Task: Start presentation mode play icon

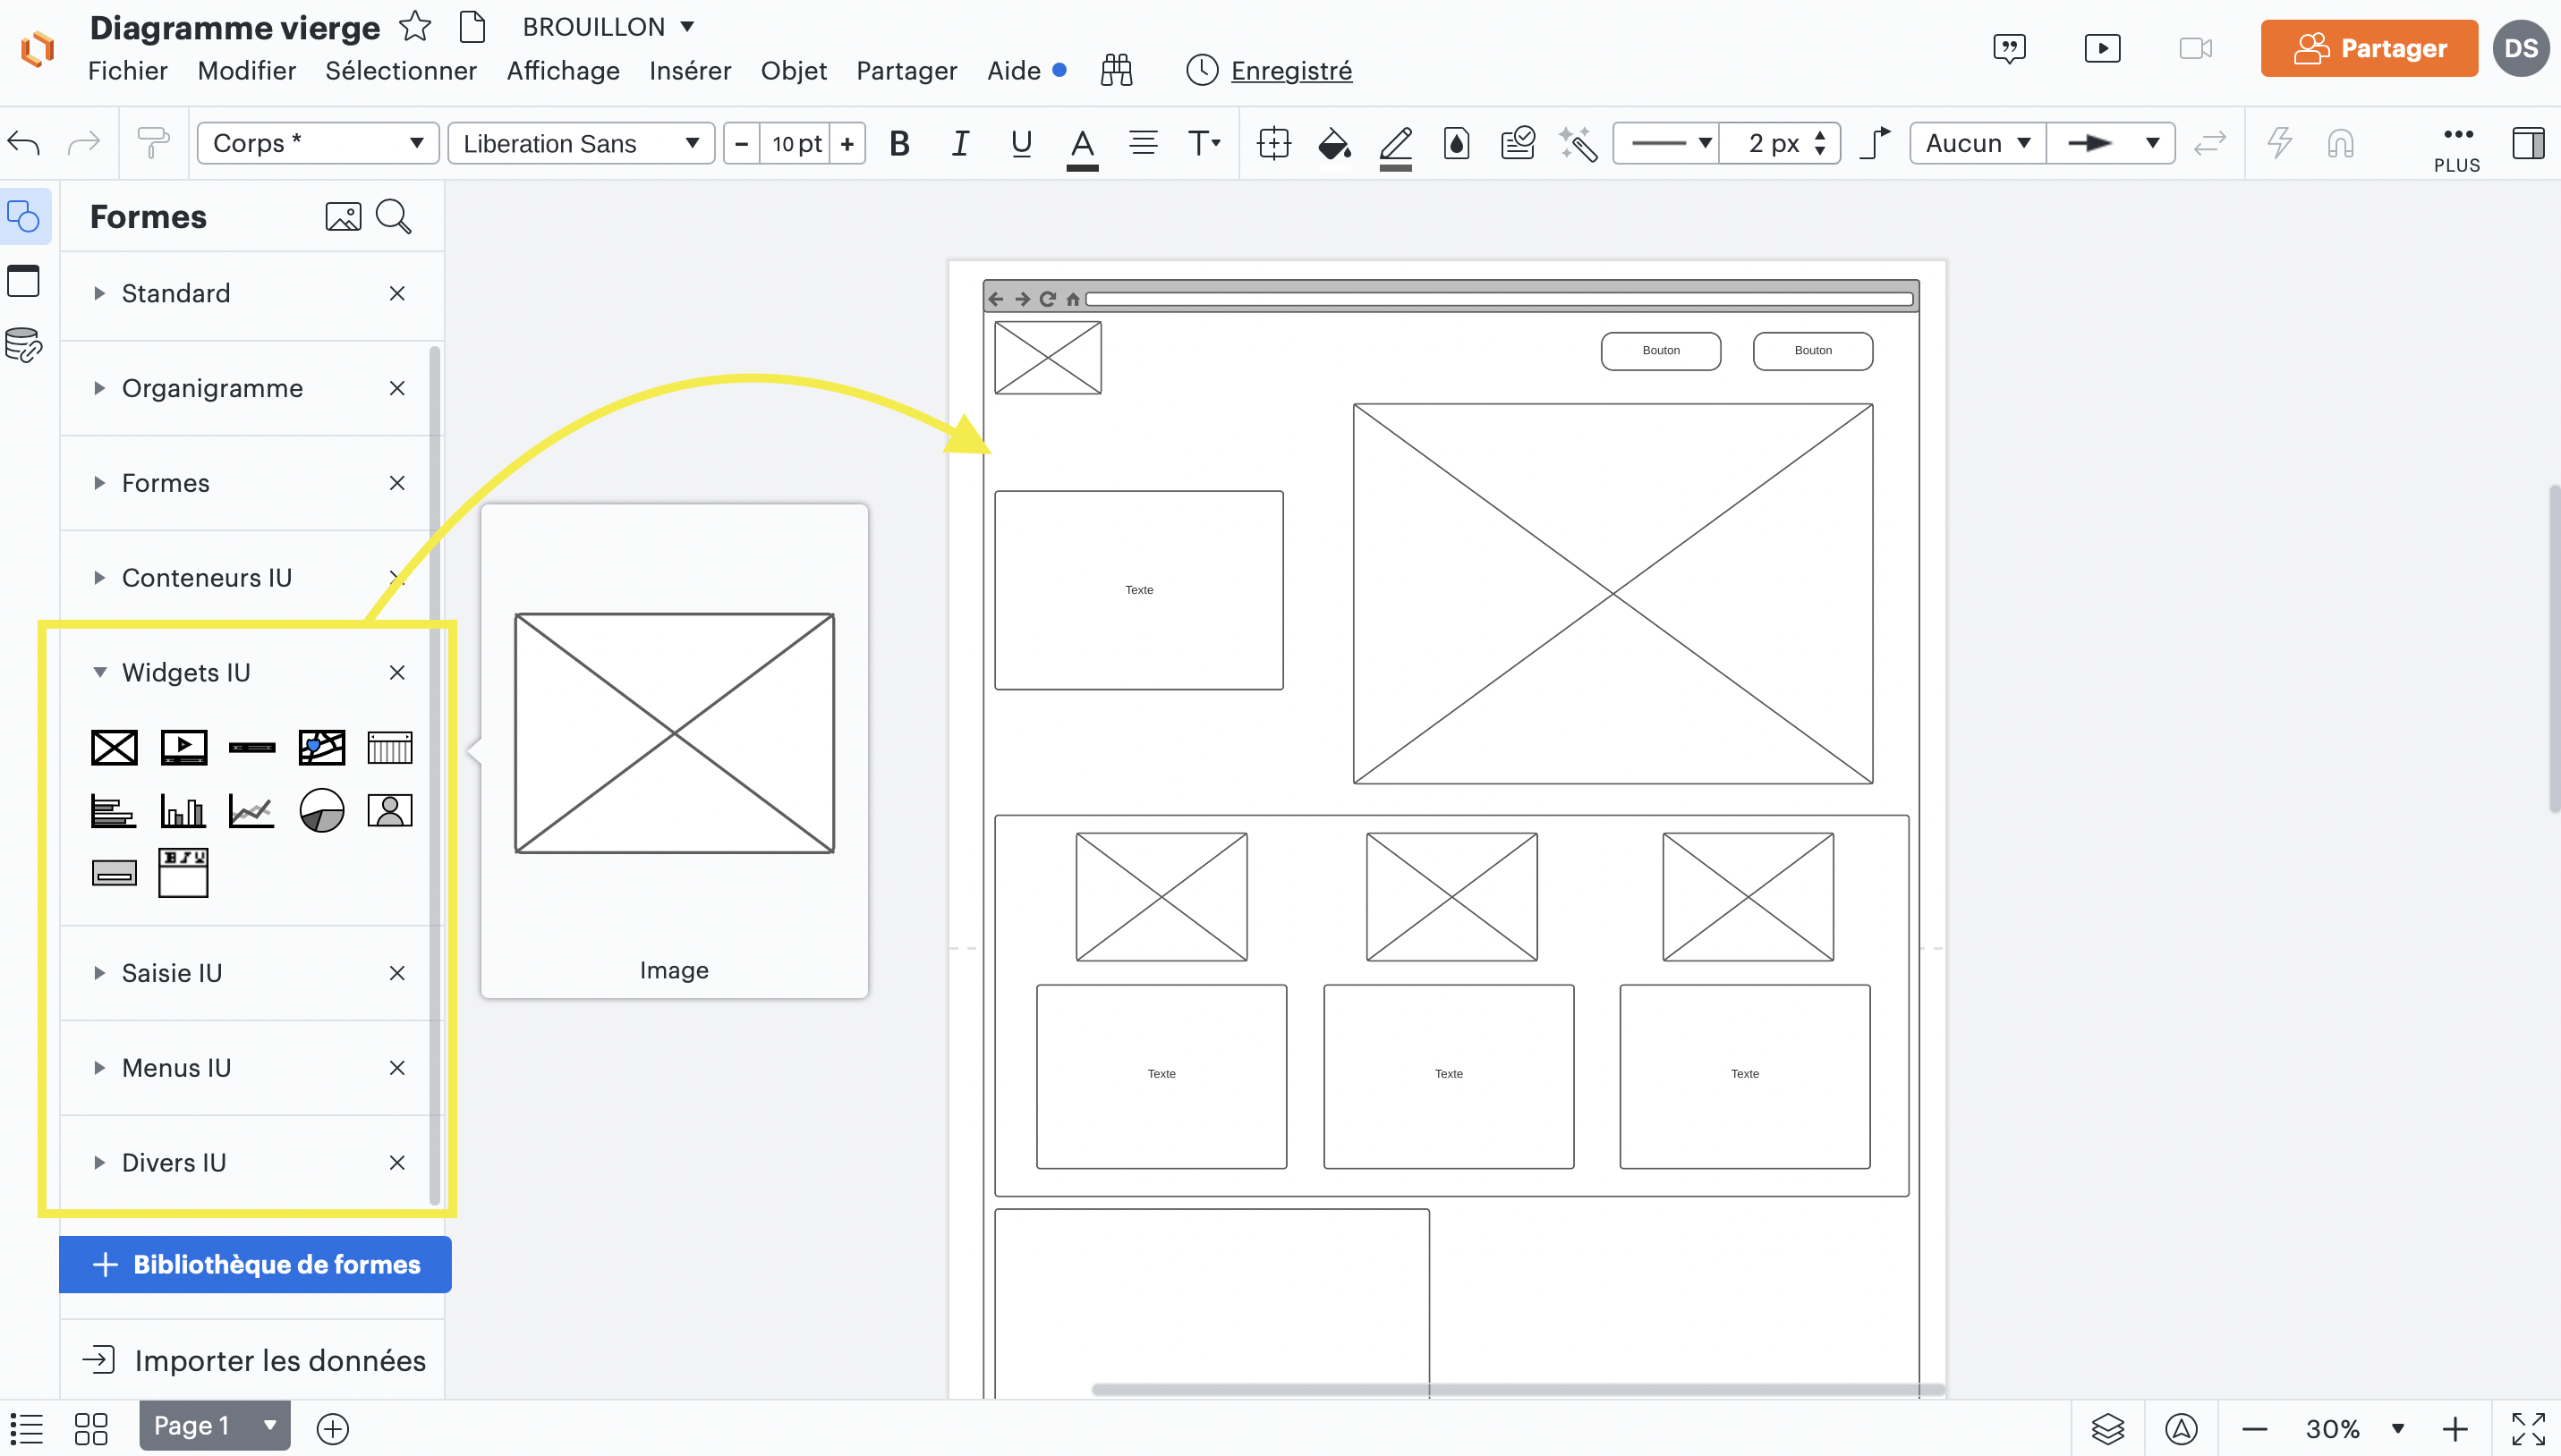Action: [x=2102, y=48]
